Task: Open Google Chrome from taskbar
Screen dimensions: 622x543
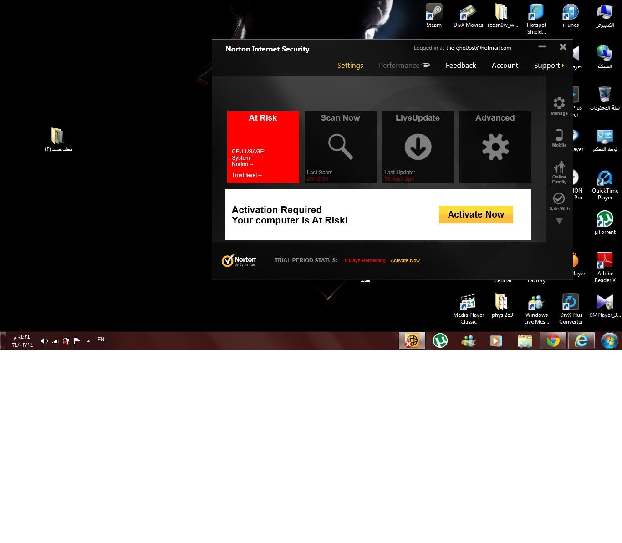Action: click(x=553, y=340)
